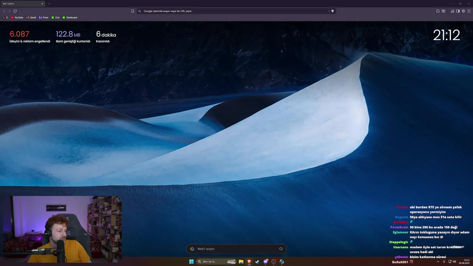The image size is (473, 266).
Task: Click ytDemir username in chat overlay
Action: 401,257
